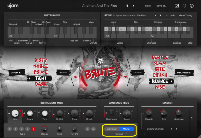Click the Maximize knob
The width and height of the screenshot is (201, 138).
click(x=178, y=113)
